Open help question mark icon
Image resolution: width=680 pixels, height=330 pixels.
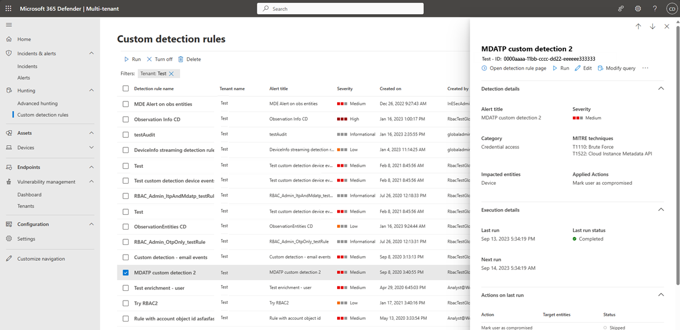[654, 9]
